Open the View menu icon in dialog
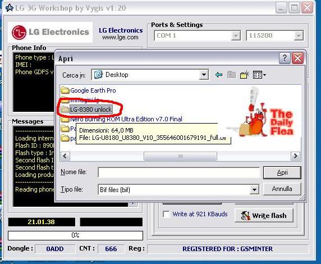This screenshot has width=321, height=264. click(259, 75)
